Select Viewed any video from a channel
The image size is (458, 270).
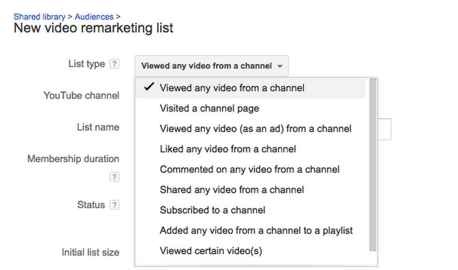click(232, 88)
